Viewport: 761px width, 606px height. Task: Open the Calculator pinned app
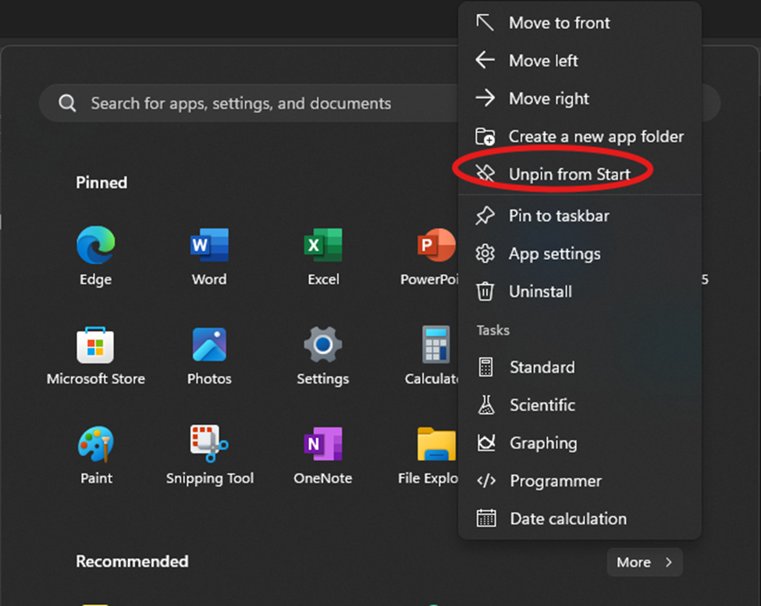click(432, 356)
